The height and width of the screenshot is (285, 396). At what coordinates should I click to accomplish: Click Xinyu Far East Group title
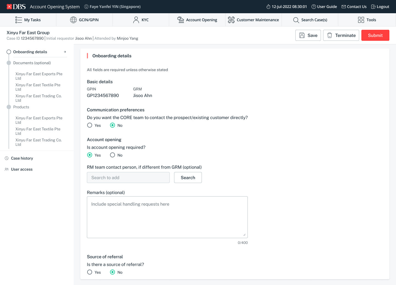coord(28,33)
